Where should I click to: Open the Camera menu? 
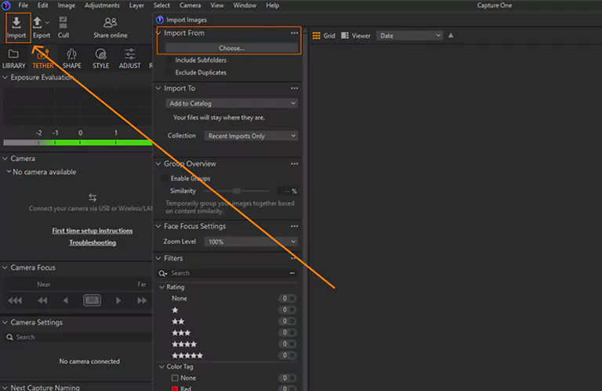(190, 5)
